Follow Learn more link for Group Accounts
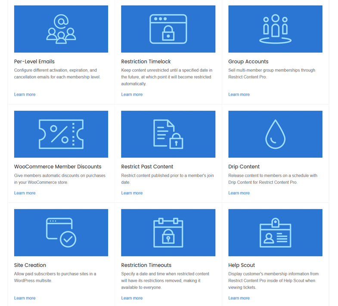338x306 pixels. coord(239,94)
